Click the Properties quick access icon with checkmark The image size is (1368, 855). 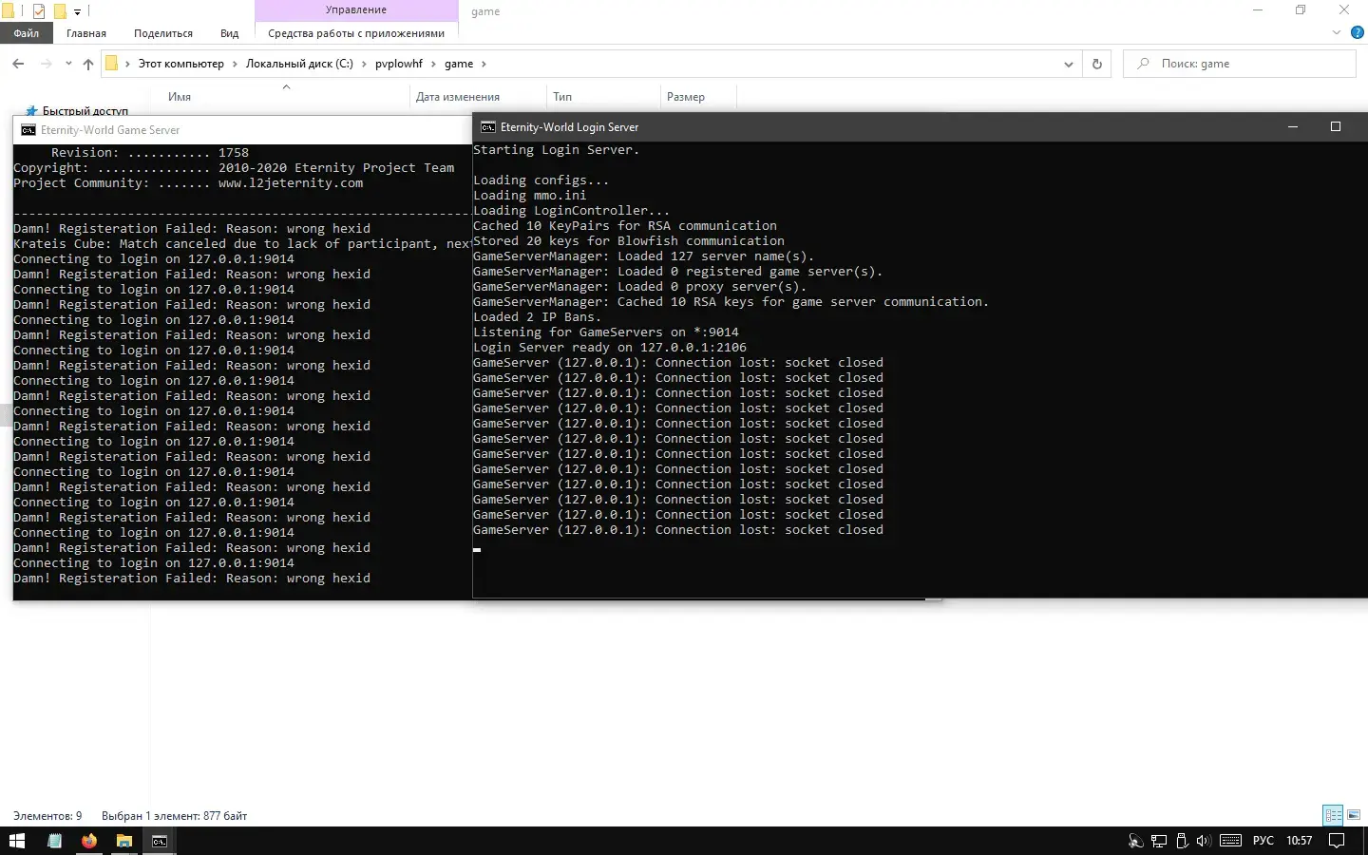pos(39,11)
